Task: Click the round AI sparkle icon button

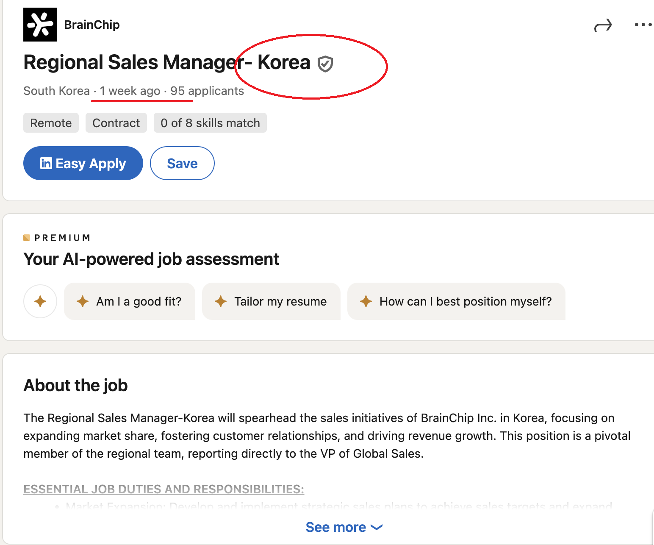Action: [40, 301]
